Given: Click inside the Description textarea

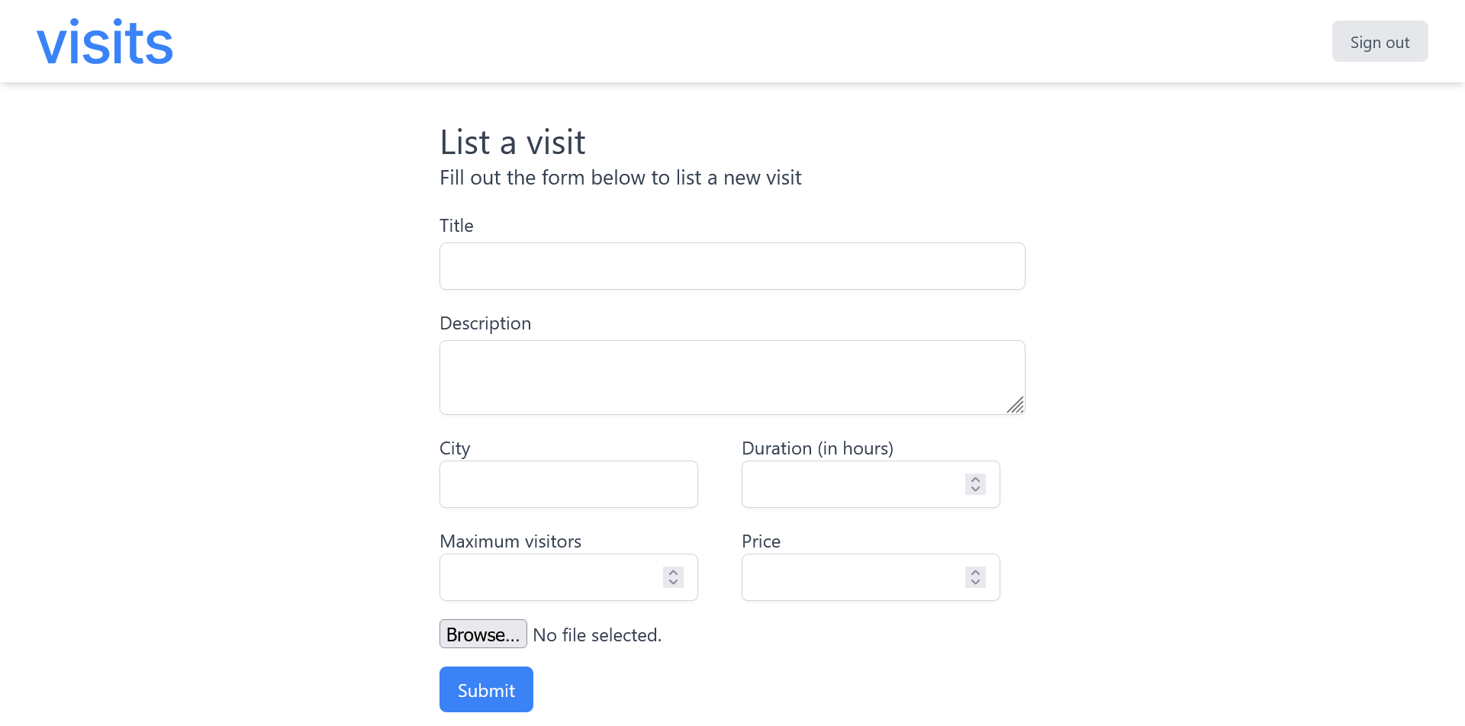Looking at the screenshot, I should 732,377.
